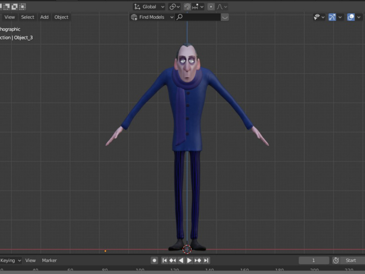Open the View menu in the viewport header
Image resolution: width=365 pixels, height=274 pixels.
point(9,17)
